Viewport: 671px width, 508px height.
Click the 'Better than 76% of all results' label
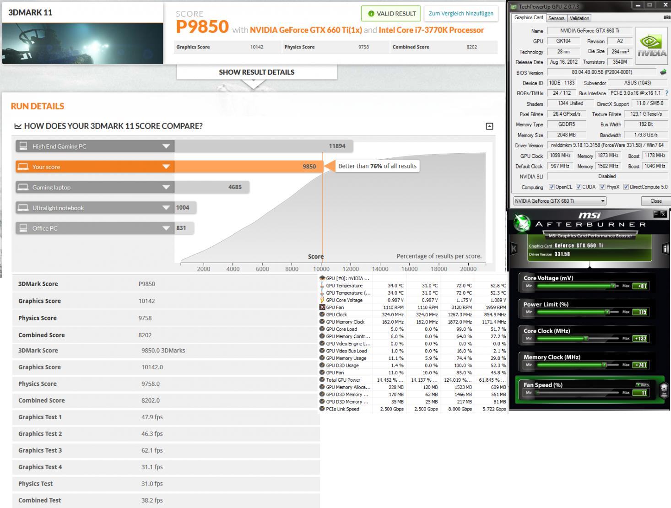(378, 166)
